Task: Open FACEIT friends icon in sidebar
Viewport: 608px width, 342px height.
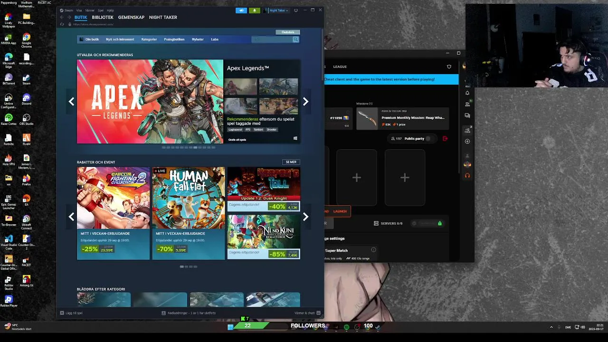Action: [x=467, y=104]
